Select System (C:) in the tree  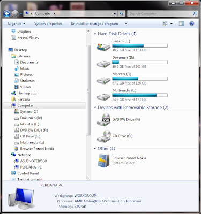(26, 112)
